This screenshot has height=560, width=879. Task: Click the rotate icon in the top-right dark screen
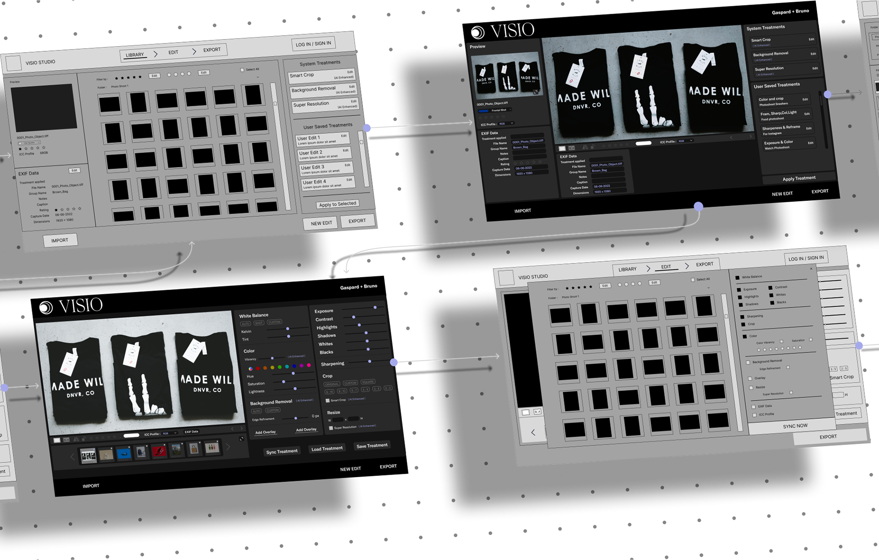pyautogui.click(x=592, y=147)
